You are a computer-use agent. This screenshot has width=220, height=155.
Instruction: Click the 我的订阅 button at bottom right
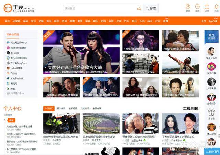click(213, 151)
